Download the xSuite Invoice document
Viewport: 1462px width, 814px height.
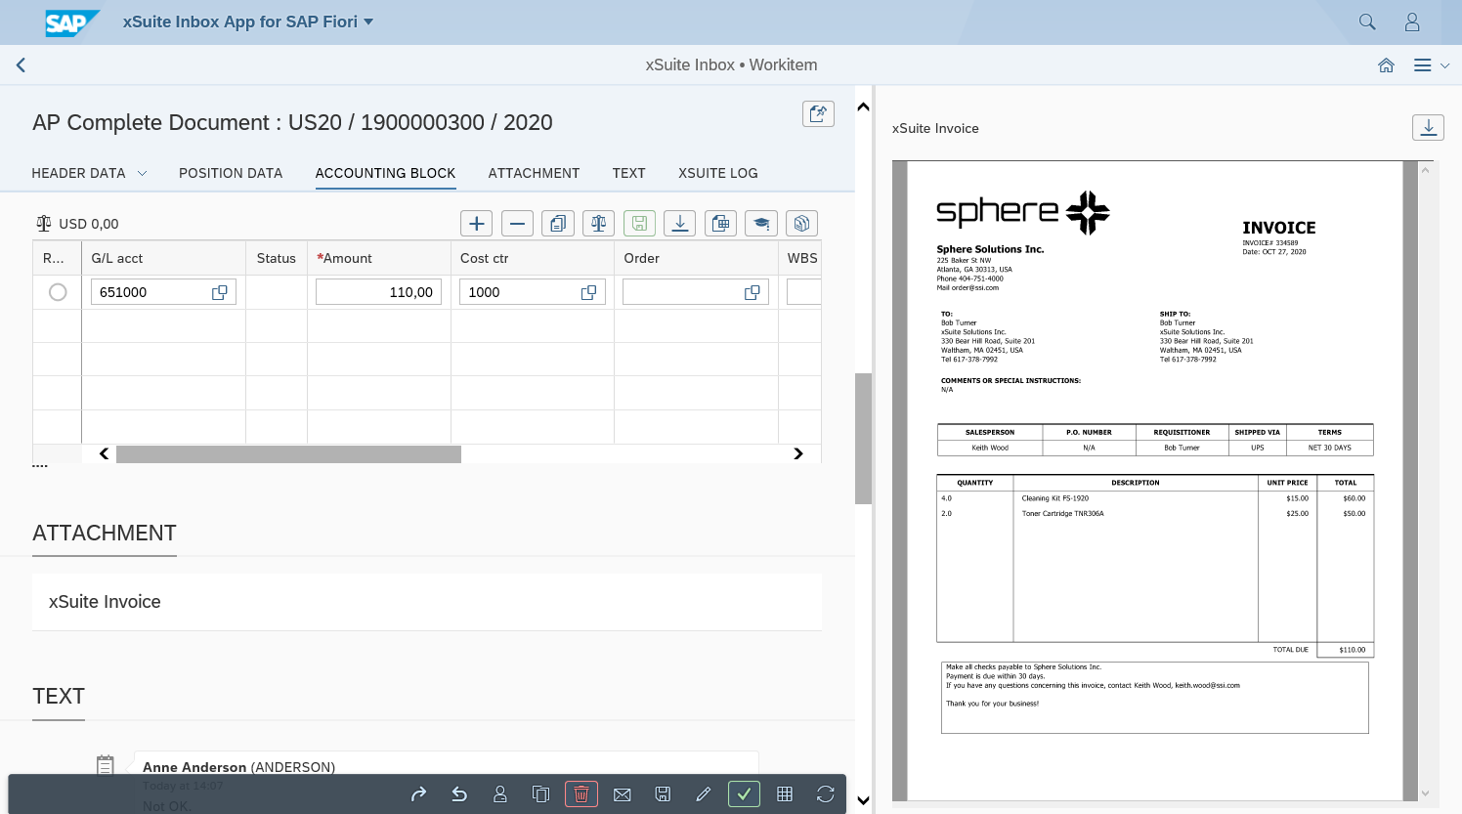pos(1428,127)
